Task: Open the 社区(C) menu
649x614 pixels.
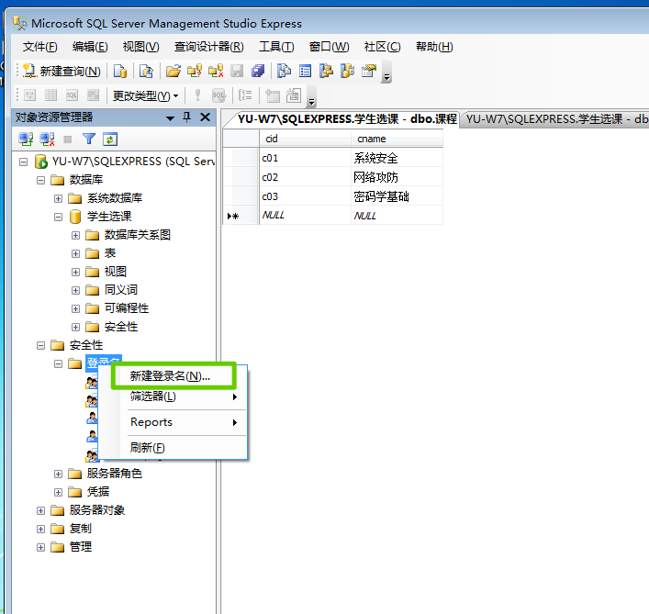Action: pos(382,47)
